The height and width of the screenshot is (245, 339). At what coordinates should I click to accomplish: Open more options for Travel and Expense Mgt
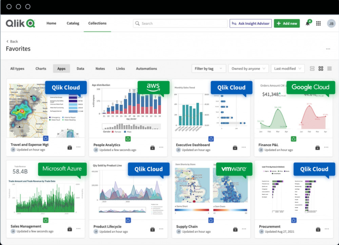tap(78, 147)
